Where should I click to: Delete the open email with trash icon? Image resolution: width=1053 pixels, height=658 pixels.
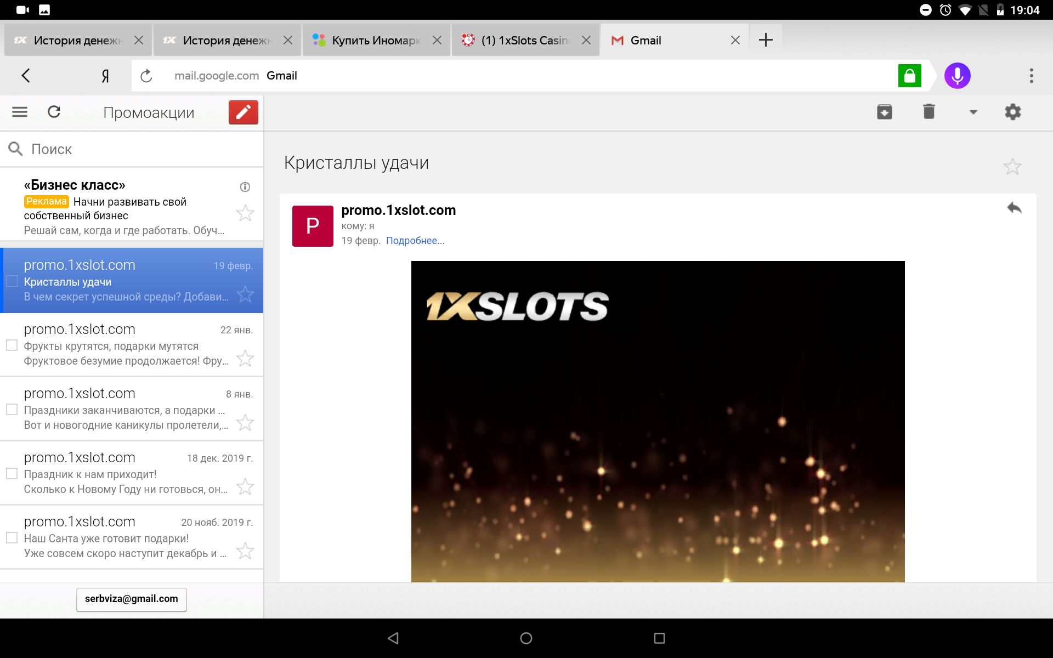929,112
